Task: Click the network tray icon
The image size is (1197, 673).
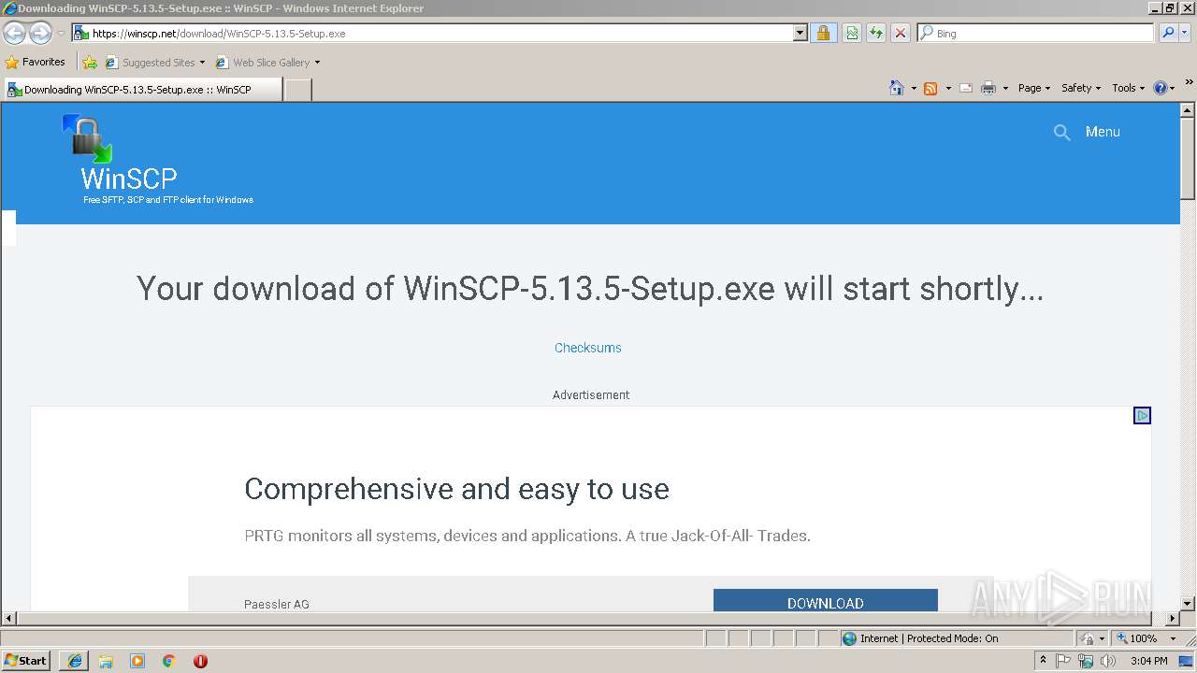Action: pos(1086,661)
